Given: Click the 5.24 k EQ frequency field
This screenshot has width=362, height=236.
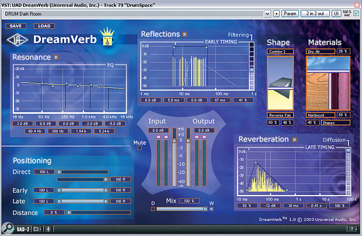Looking at the screenshot, I should tap(104, 131).
